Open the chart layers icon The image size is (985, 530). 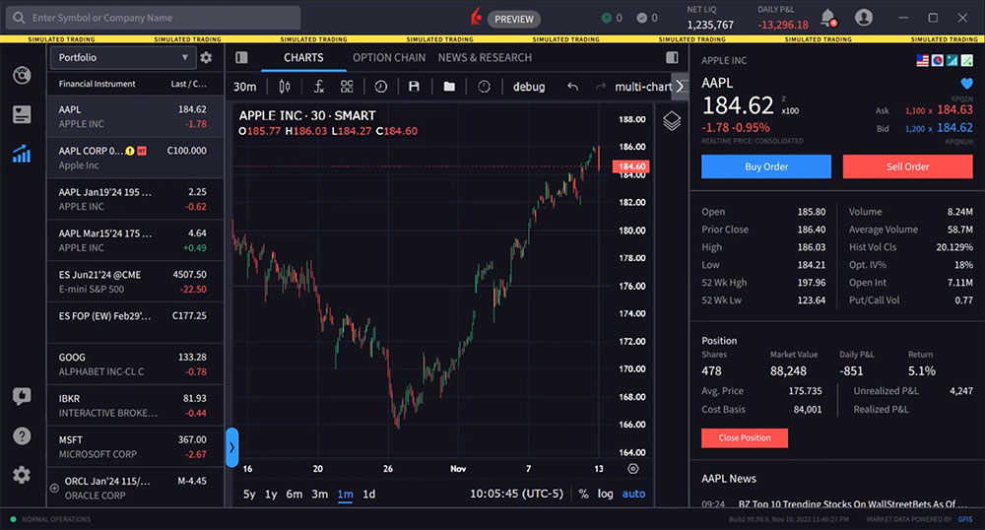(x=672, y=121)
